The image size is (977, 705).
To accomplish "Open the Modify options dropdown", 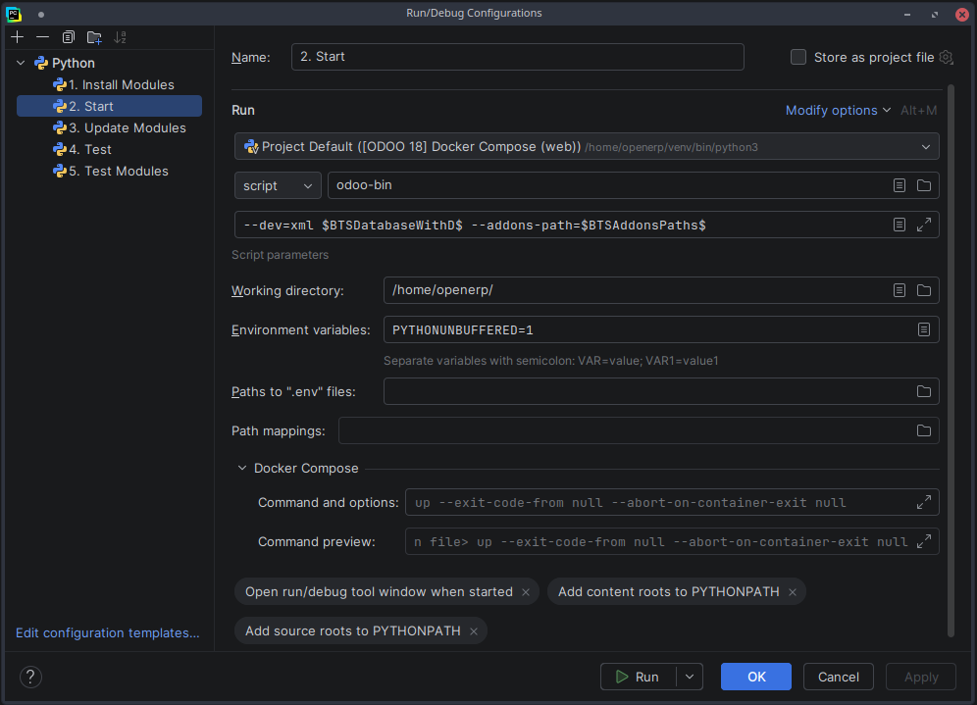I will [838, 110].
